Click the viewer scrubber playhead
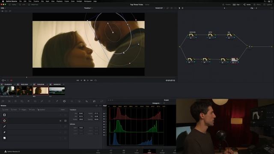274x154 pixels. pos(27,77)
